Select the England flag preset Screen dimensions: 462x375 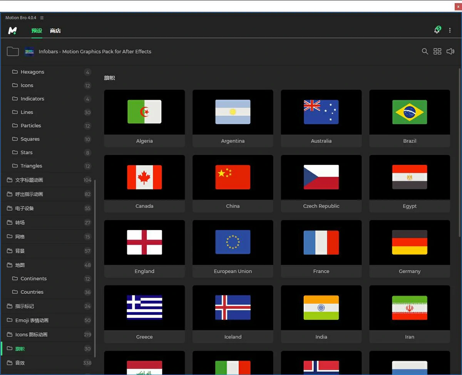(144, 249)
